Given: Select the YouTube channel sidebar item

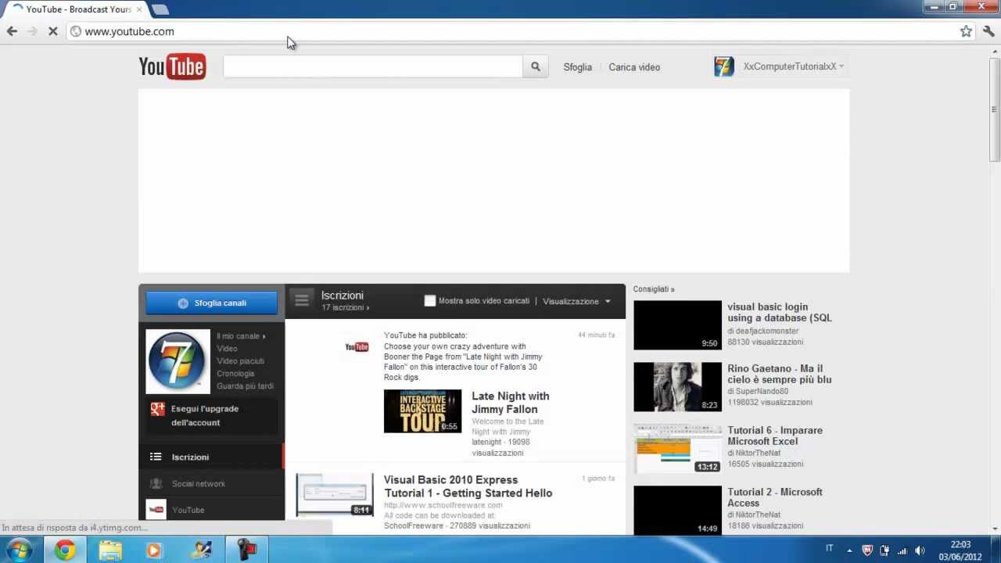Looking at the screenshot, I should tap(211, 510).
